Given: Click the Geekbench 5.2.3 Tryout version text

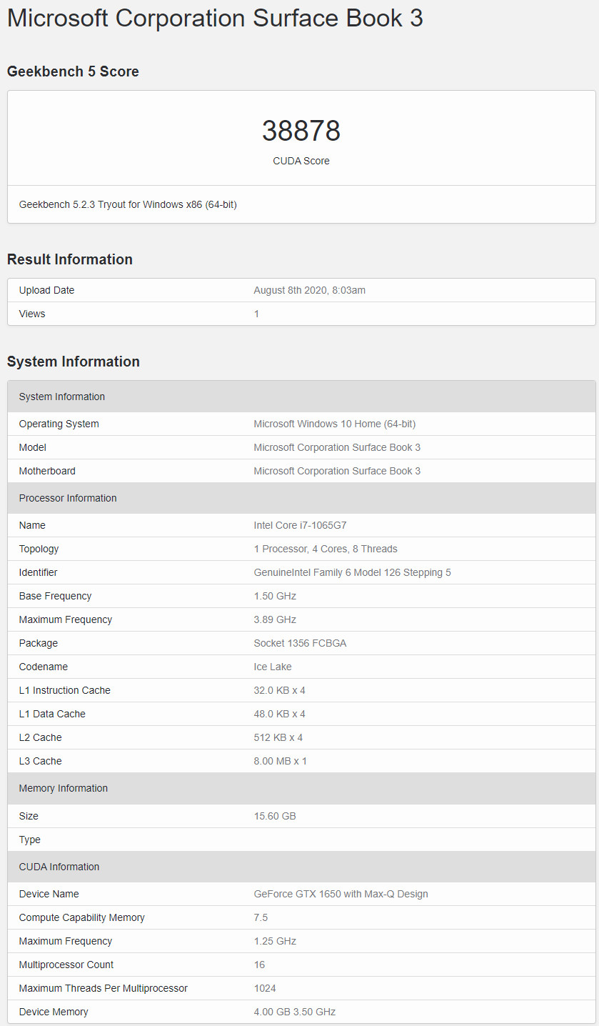Looking at the screenshot, I should click(128, 204).
